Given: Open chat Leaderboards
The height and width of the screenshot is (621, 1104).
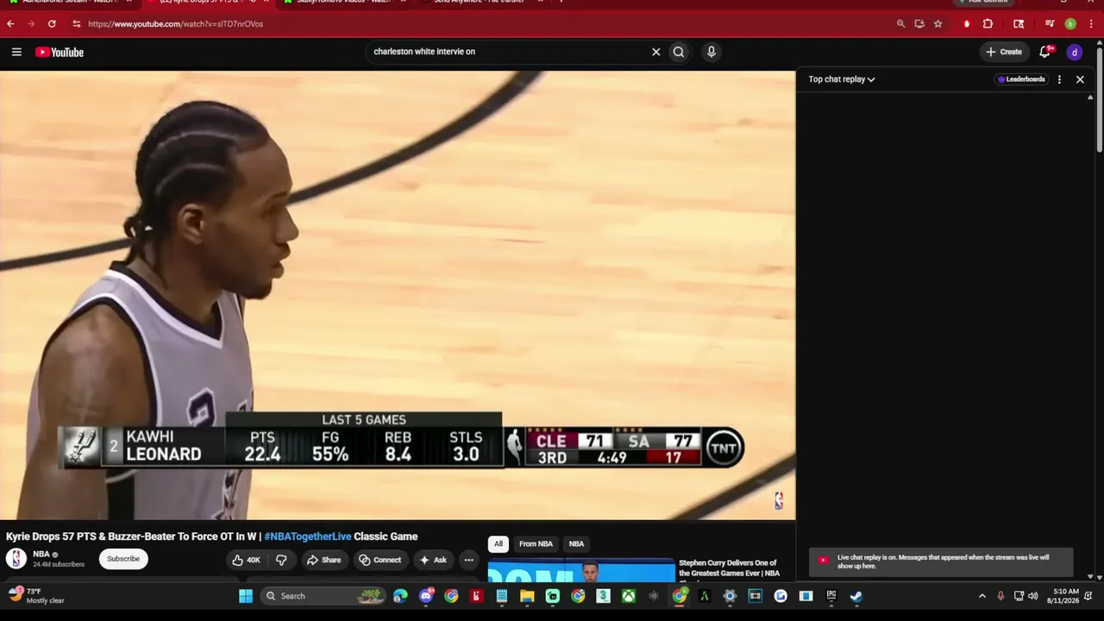Looking at the screenshot, I should (1020, 79).
